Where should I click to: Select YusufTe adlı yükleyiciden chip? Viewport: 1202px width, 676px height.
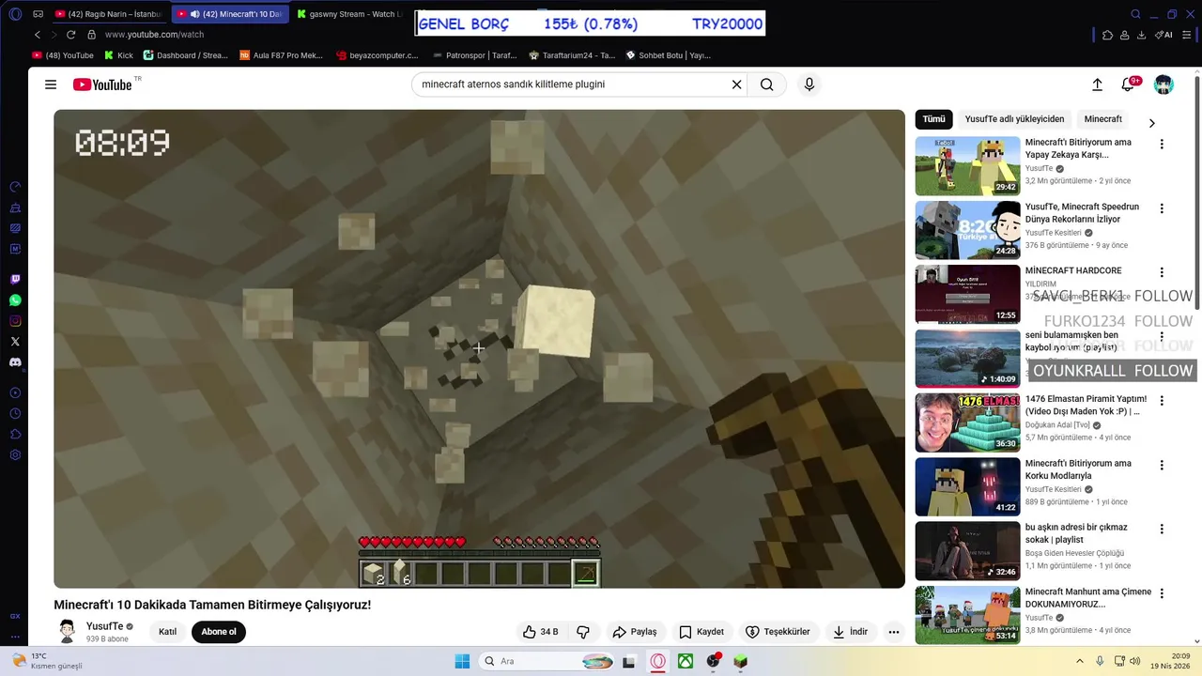[1014, 119]
